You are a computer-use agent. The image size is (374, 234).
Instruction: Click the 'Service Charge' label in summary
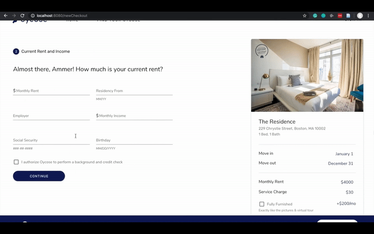[273, 192]
